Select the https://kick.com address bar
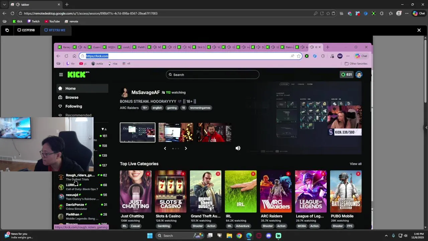Viewport: 428px width, 241px height. [x=190, y=56]
